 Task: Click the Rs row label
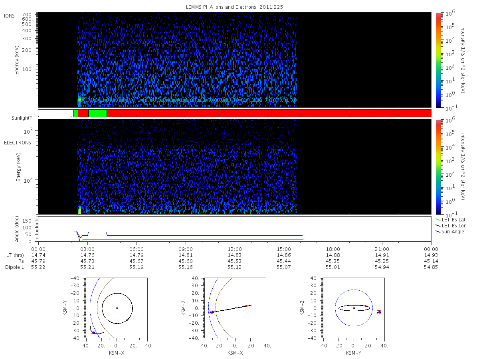click(21, 261)
